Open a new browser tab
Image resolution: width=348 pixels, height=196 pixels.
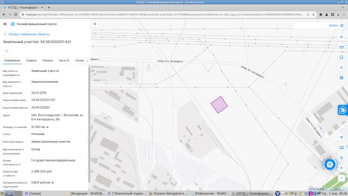point(49,7)
